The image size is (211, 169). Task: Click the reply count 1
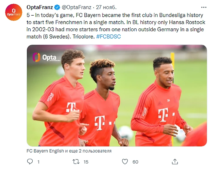(38, 162)
